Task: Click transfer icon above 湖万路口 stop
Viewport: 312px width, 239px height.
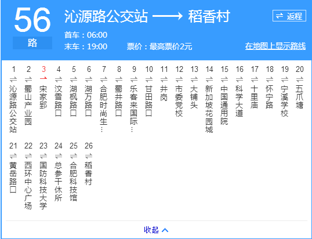Action: tap(89, 79)
